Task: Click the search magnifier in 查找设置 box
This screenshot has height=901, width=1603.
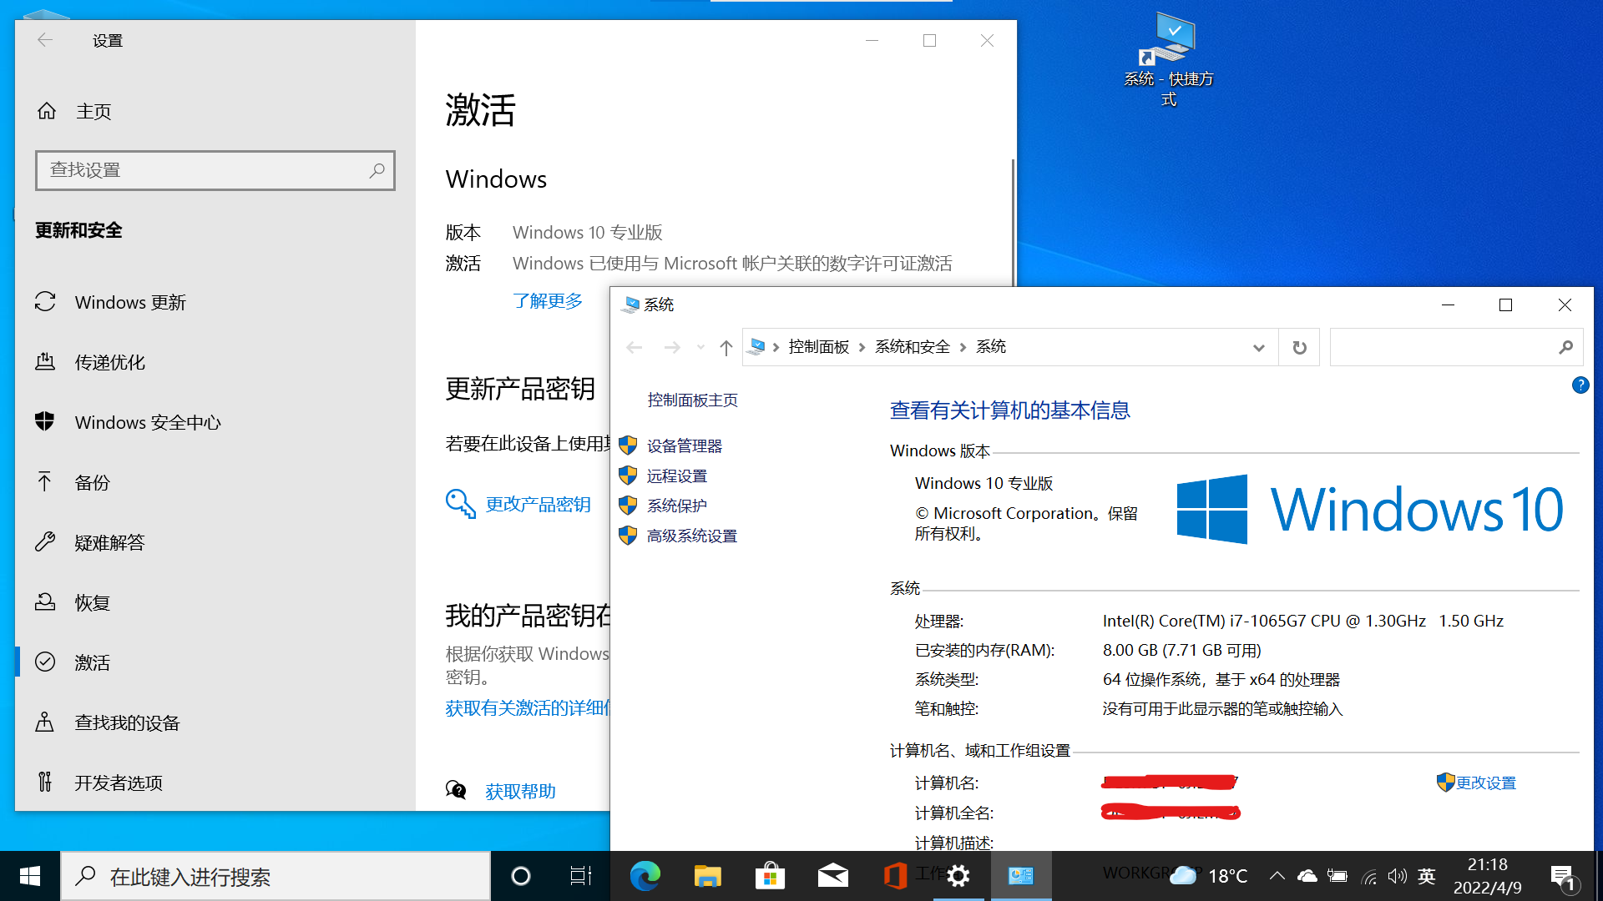Action: pyautogui.click(x=377, y=170)
